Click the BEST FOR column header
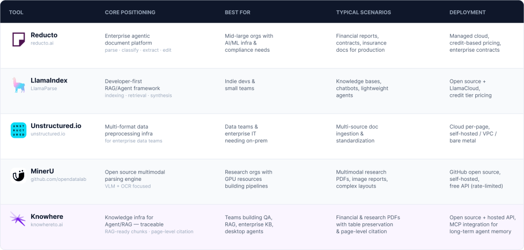Screen dimensions: 524x250 point(238,12)
